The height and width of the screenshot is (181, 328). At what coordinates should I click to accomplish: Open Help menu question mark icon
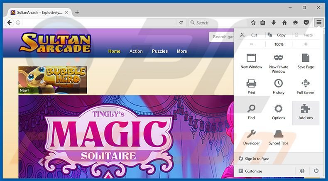302,171
